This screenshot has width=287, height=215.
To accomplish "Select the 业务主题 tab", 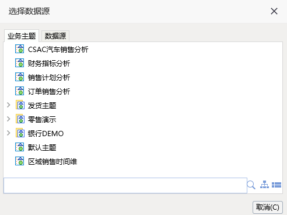I will click(22, 36).
